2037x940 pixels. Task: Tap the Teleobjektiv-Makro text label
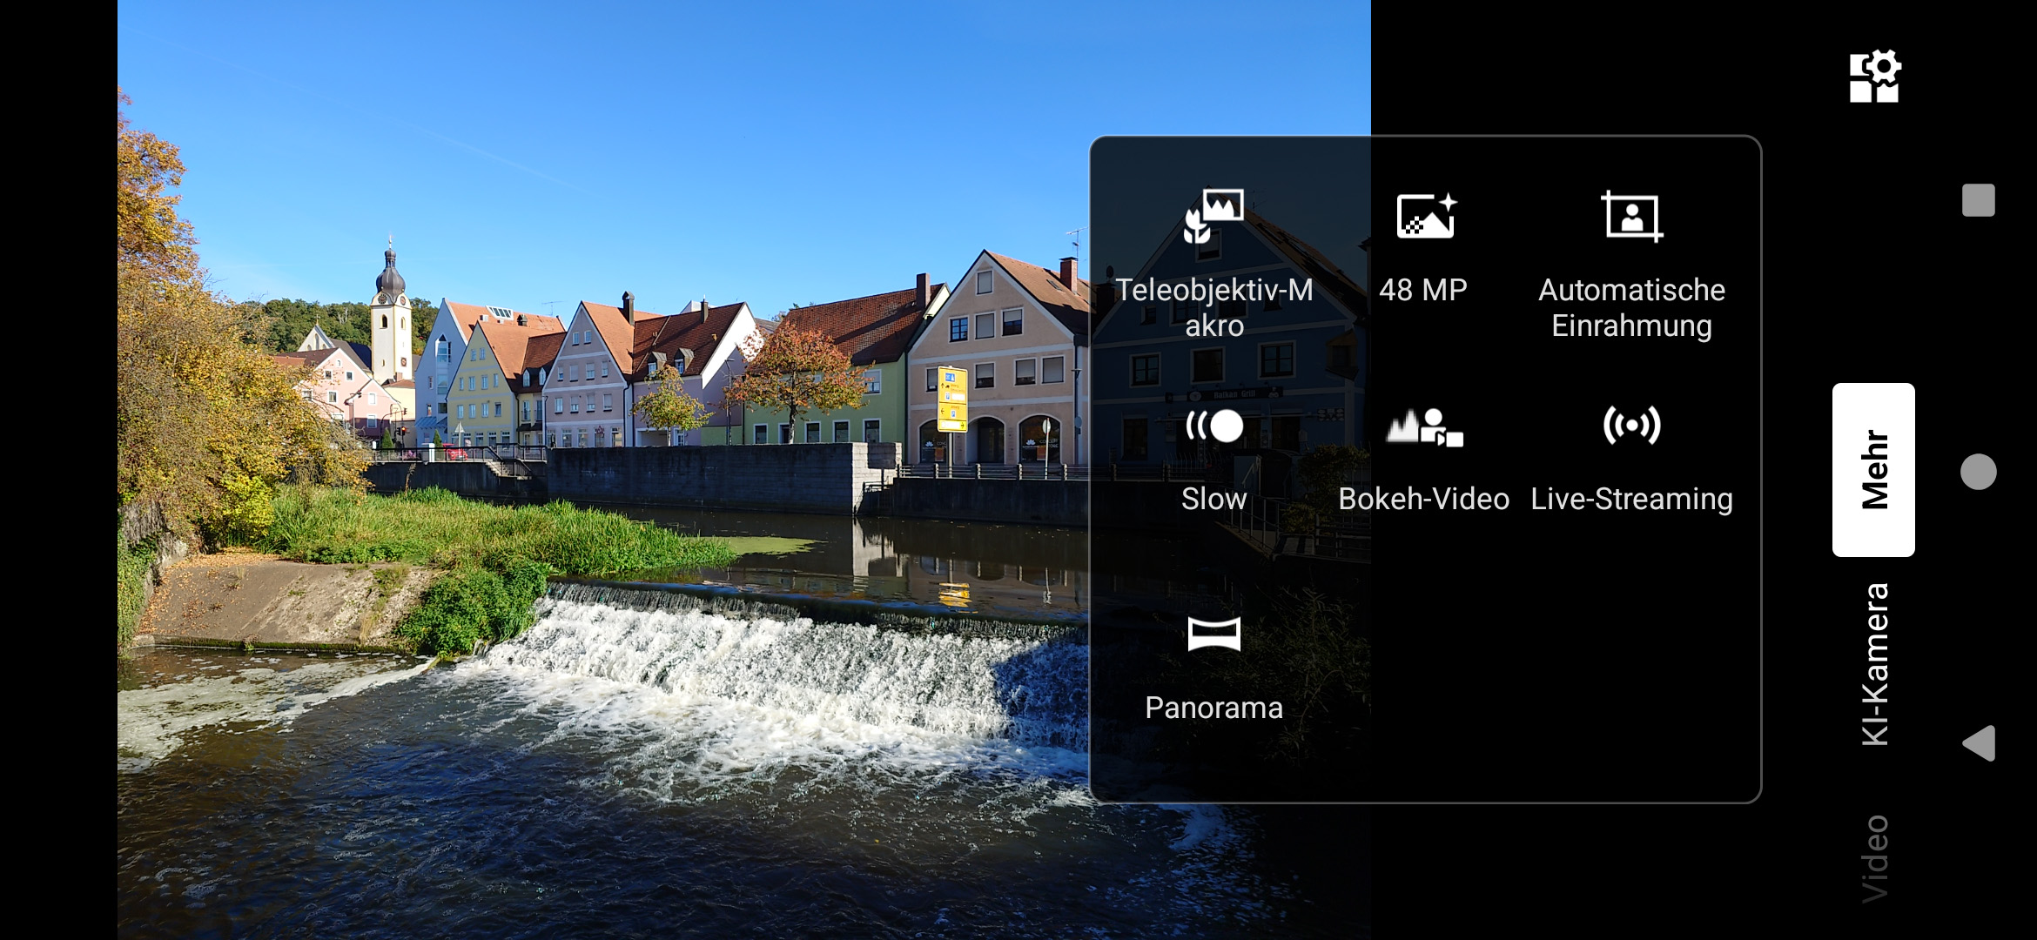pos(1213,307)
